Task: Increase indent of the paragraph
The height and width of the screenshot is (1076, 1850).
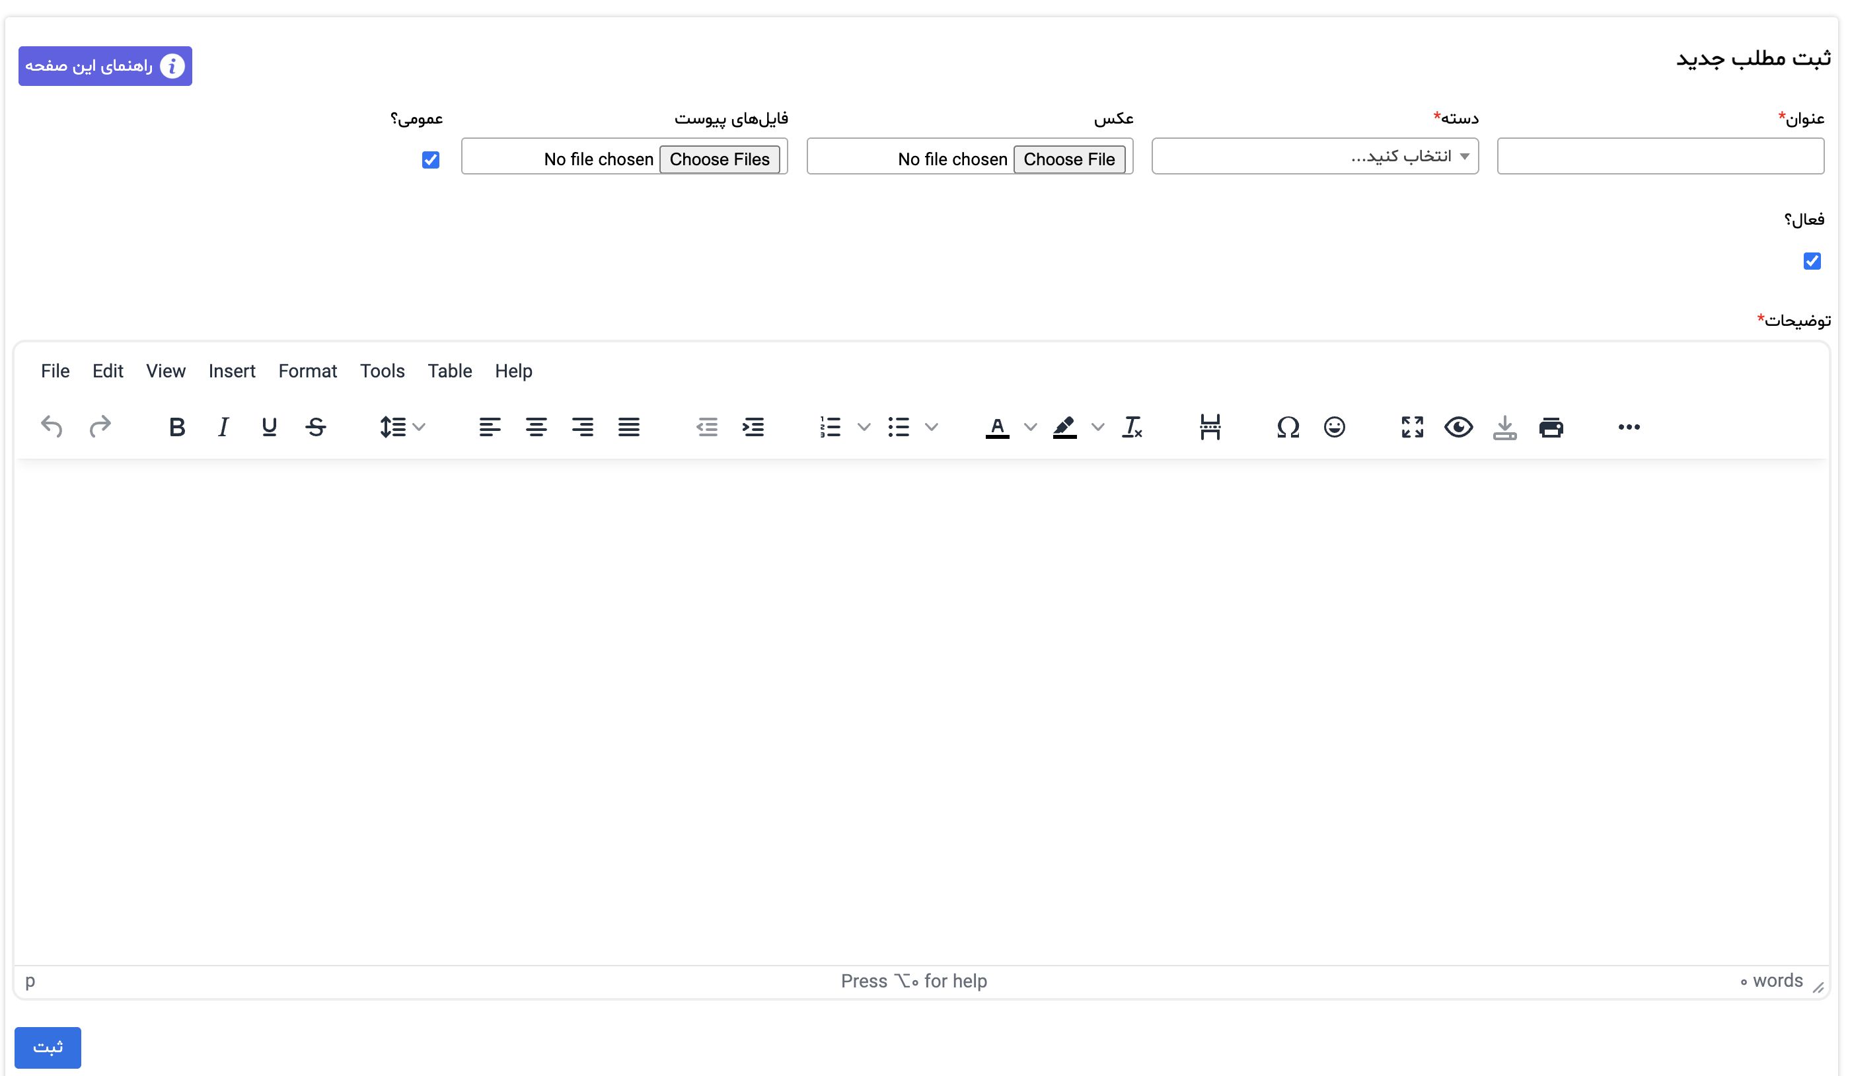Action: tap(753, 427)
